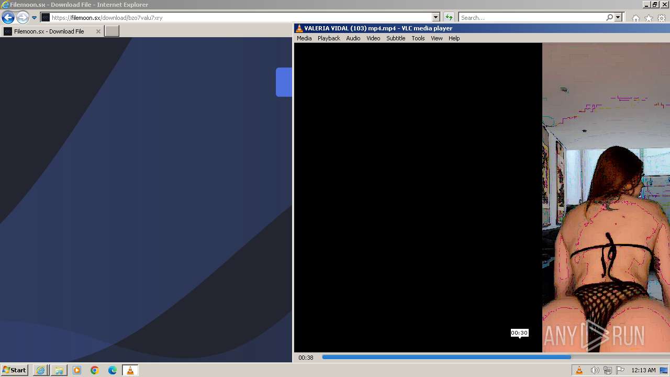Open the Action Center flag icon
The image size is (670, 377).
click(x=620, y=370)
